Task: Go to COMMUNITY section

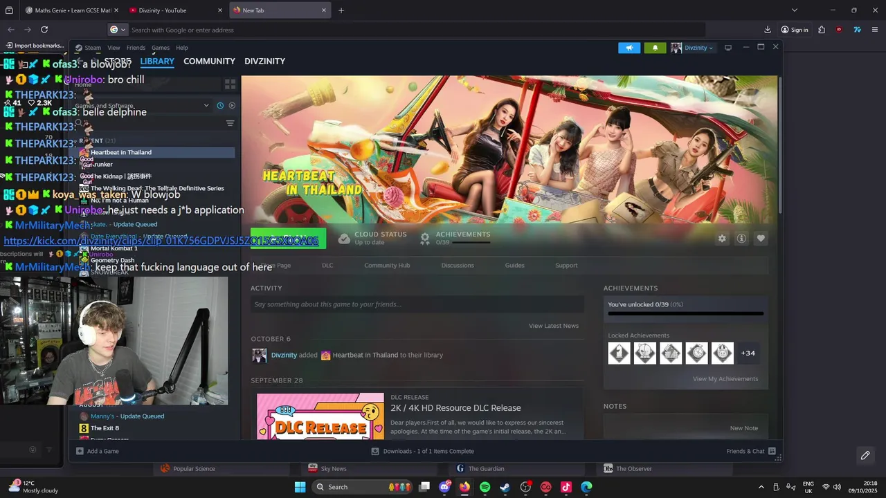Action: tap(209, 62)
